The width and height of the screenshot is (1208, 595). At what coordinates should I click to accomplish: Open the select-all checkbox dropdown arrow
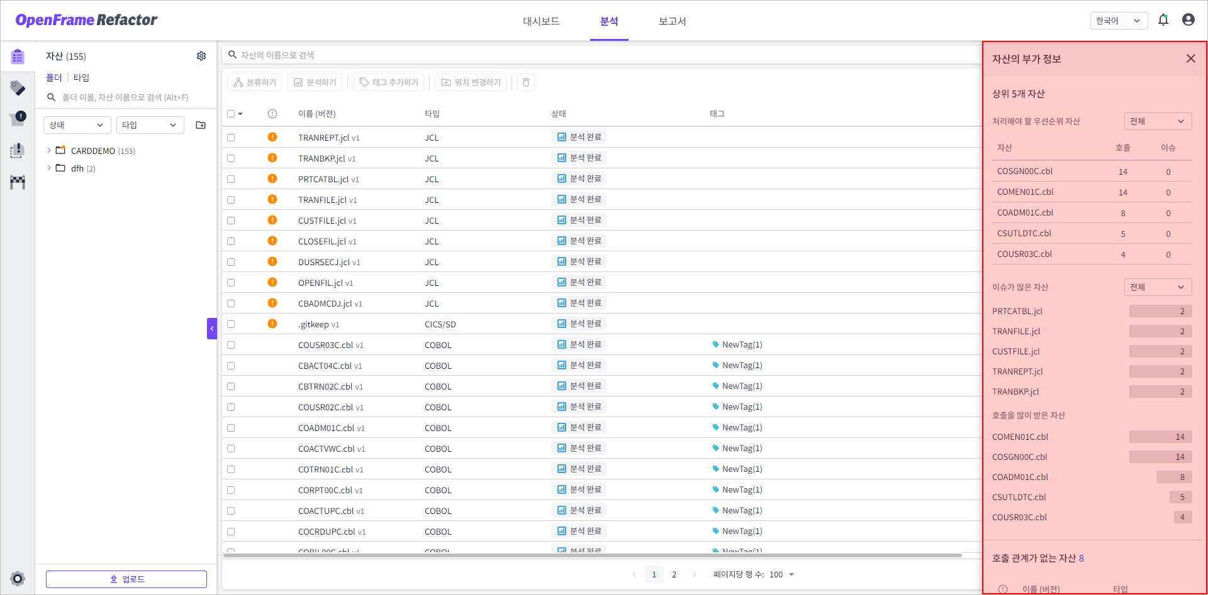point(240,114)
